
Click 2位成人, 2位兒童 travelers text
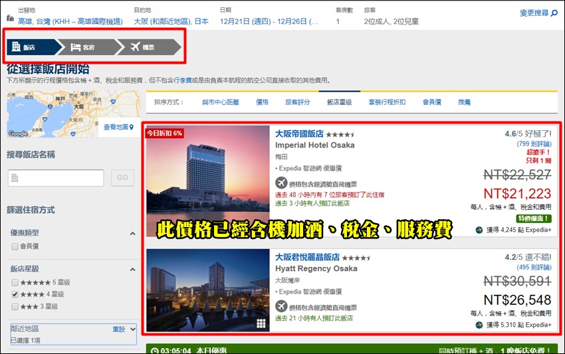point(392,22)
